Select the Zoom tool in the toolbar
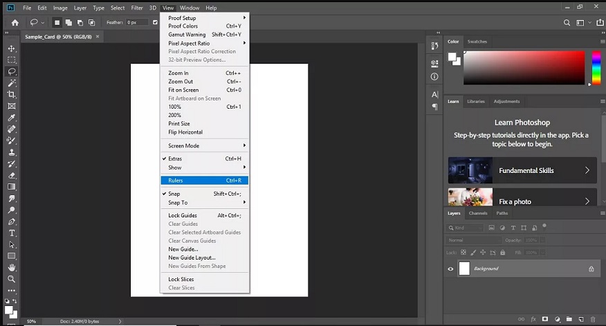Viewport: 606px width, 326px height. [x=12, y=279]
